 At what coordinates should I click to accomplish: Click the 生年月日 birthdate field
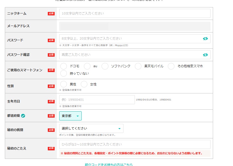[x=97, y=100]
